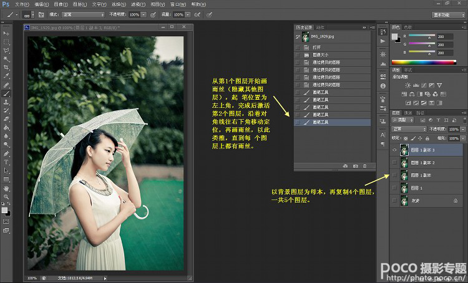Viewport: 468px width, 283px height.
Task: Click foreground color swatch in Color panel
Action: click(394, 37)
